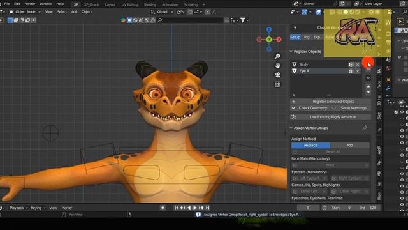Open the Marker menu in timeline
Screen dimensions: 408x230
(x=66, y=208)
